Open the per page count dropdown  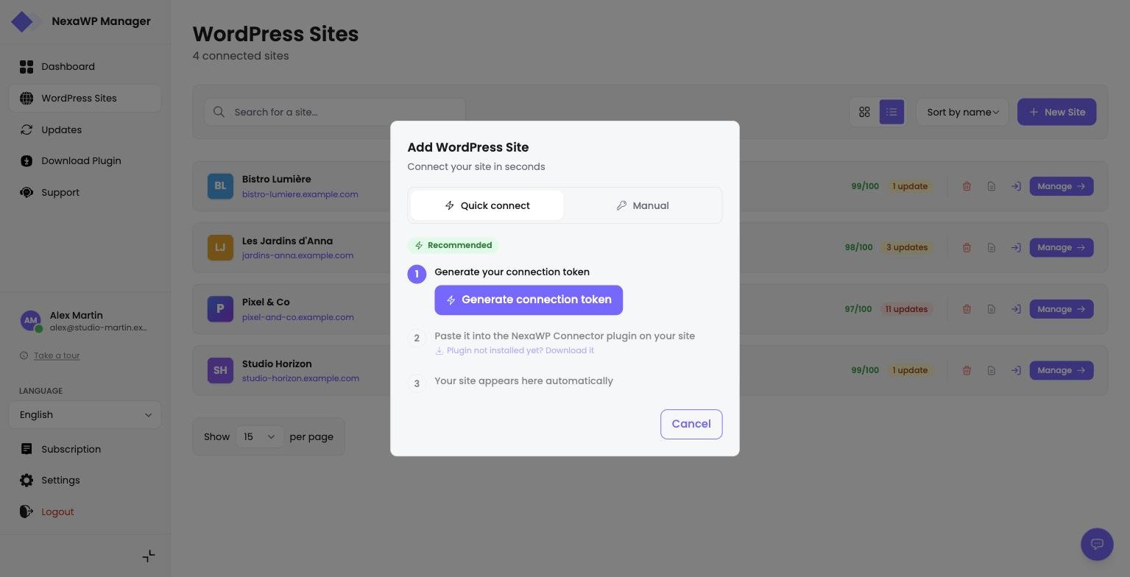[259, 436]
